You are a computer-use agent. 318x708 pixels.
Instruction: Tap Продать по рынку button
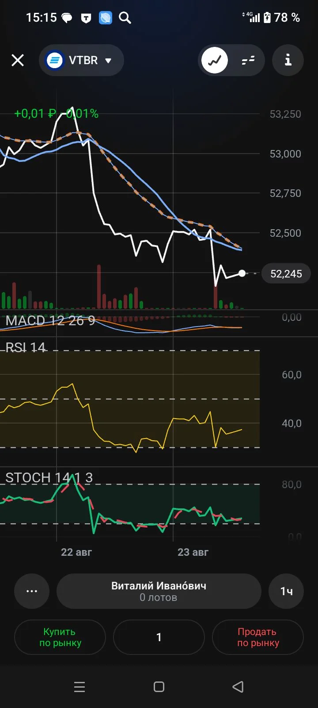(x=258, y=637)
